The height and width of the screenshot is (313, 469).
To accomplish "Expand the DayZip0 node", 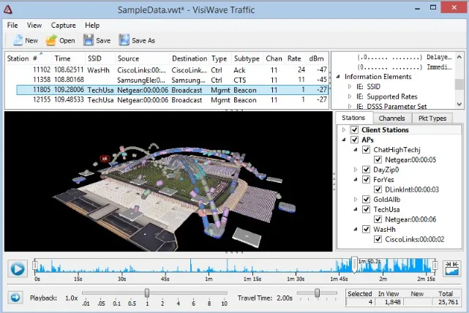I will point(356,170).
